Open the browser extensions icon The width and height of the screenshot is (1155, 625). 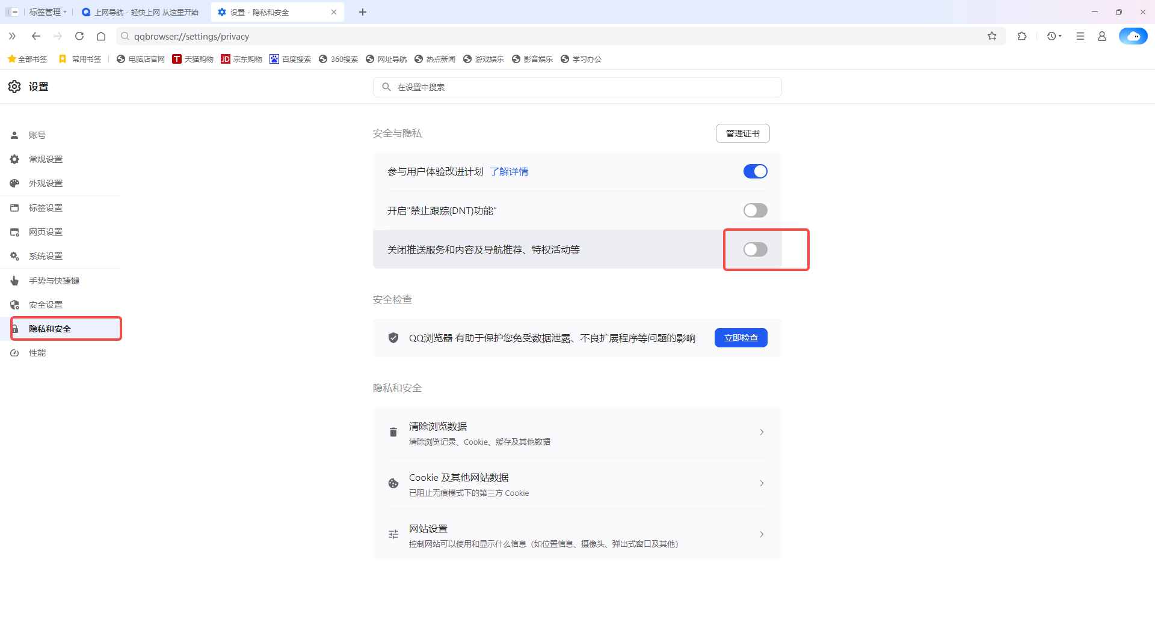pyautogui.click(x=1023, y=36)
